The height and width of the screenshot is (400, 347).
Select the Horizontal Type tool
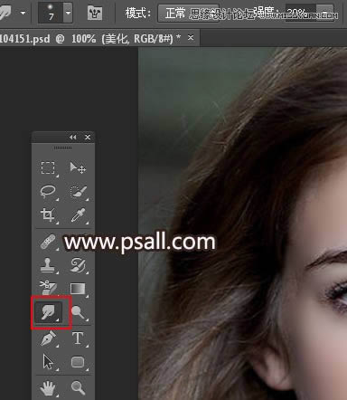coord(78,338)
